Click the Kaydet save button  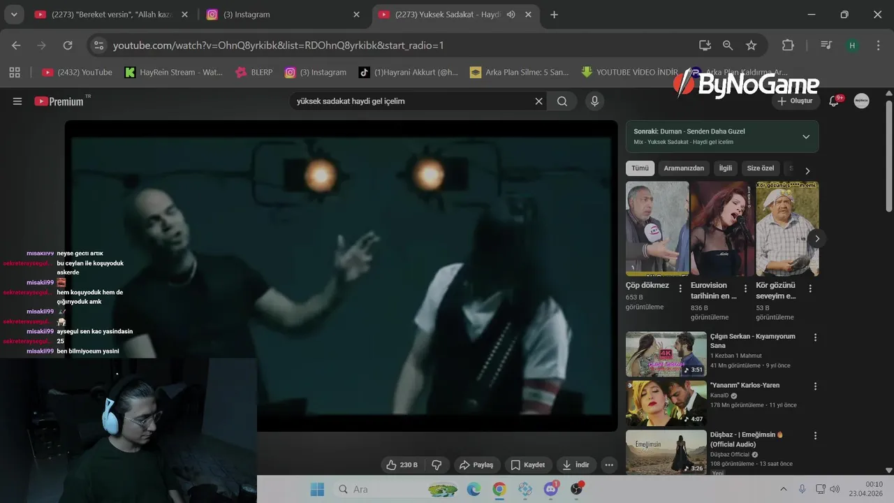click(528, 465)
